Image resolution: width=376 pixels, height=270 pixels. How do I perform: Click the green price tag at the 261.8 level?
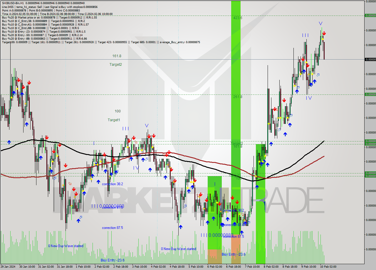pyautogui.click(x=370, y=94)
